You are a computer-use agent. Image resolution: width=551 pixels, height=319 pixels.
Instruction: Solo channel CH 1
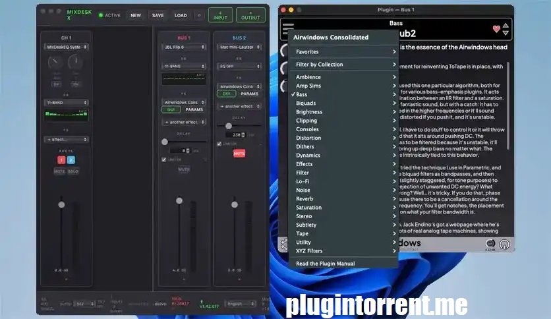[x=72, y=171]
